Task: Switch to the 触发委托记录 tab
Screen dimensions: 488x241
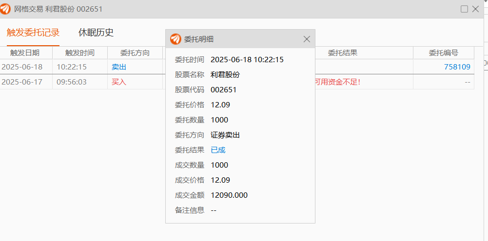Action: [33, 33]
